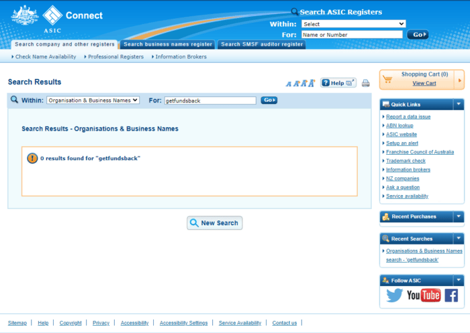
Task: Open Accessibility Settings footer link
Action: point(183,323)
